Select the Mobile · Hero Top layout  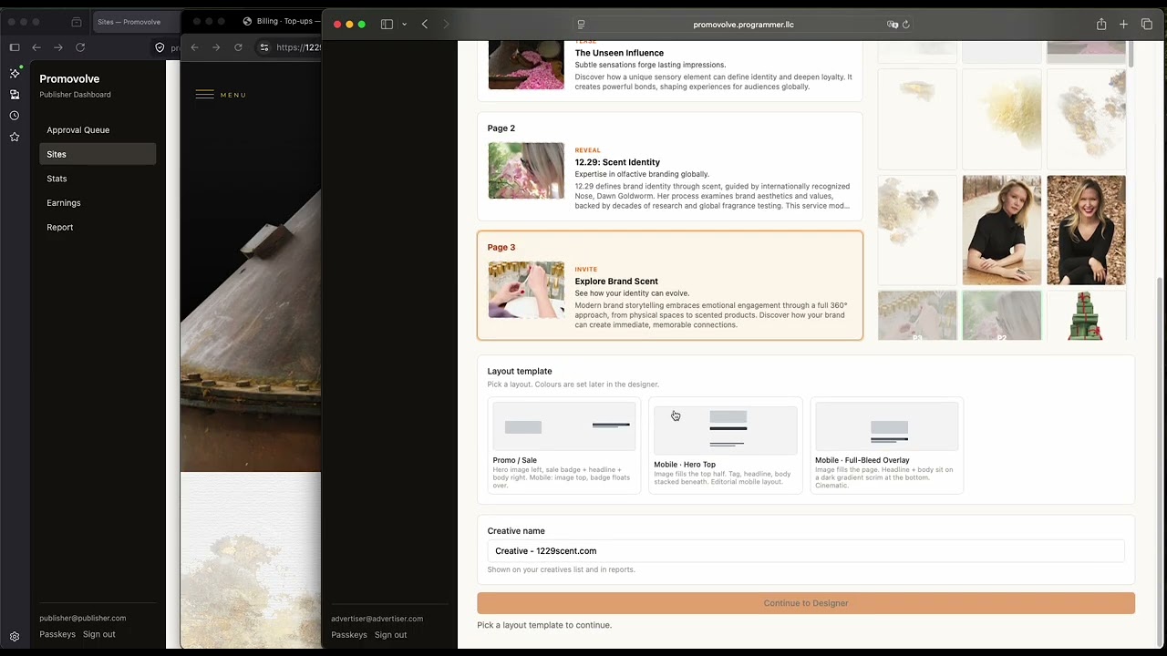coord(726,446)
